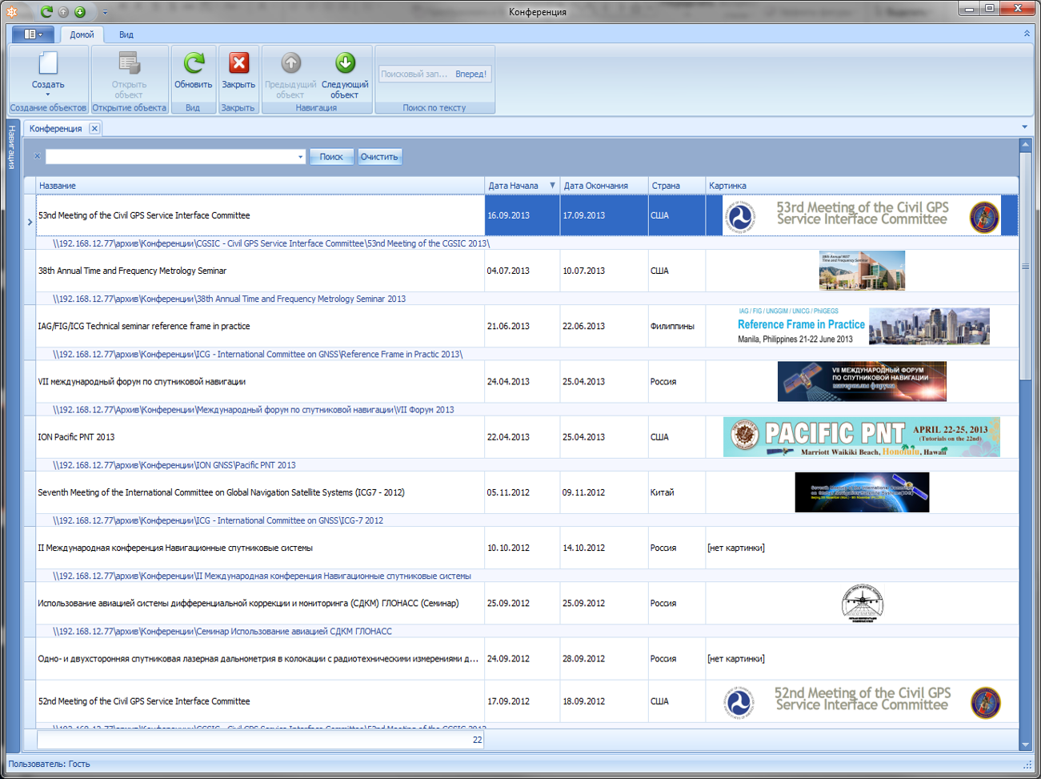Click the Очистить button
Viewport: 1041px width, 779px height.
pos(379,157)
